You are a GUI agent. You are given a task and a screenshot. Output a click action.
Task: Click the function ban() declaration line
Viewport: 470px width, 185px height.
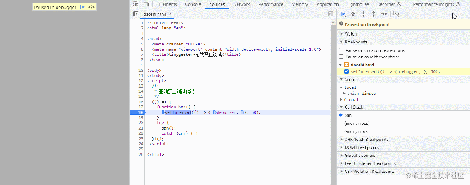176,107
